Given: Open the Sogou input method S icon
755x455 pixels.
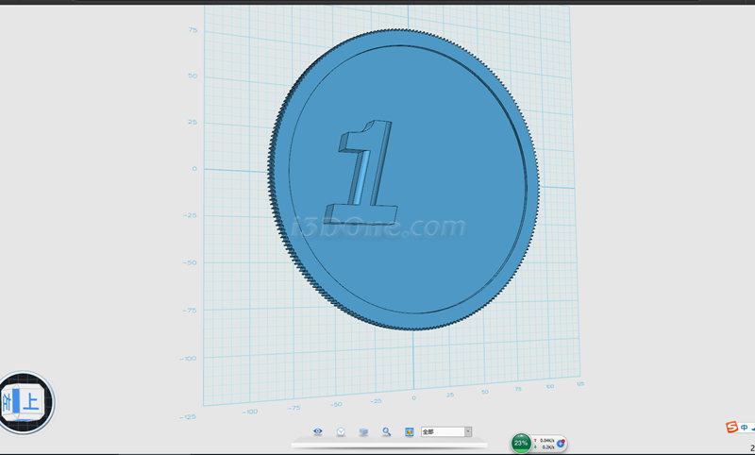Looking at the screenshot, I should click(x=731, y=428).
